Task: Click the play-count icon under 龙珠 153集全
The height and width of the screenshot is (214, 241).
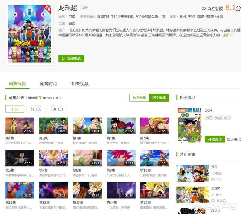Action: (213, 179)
